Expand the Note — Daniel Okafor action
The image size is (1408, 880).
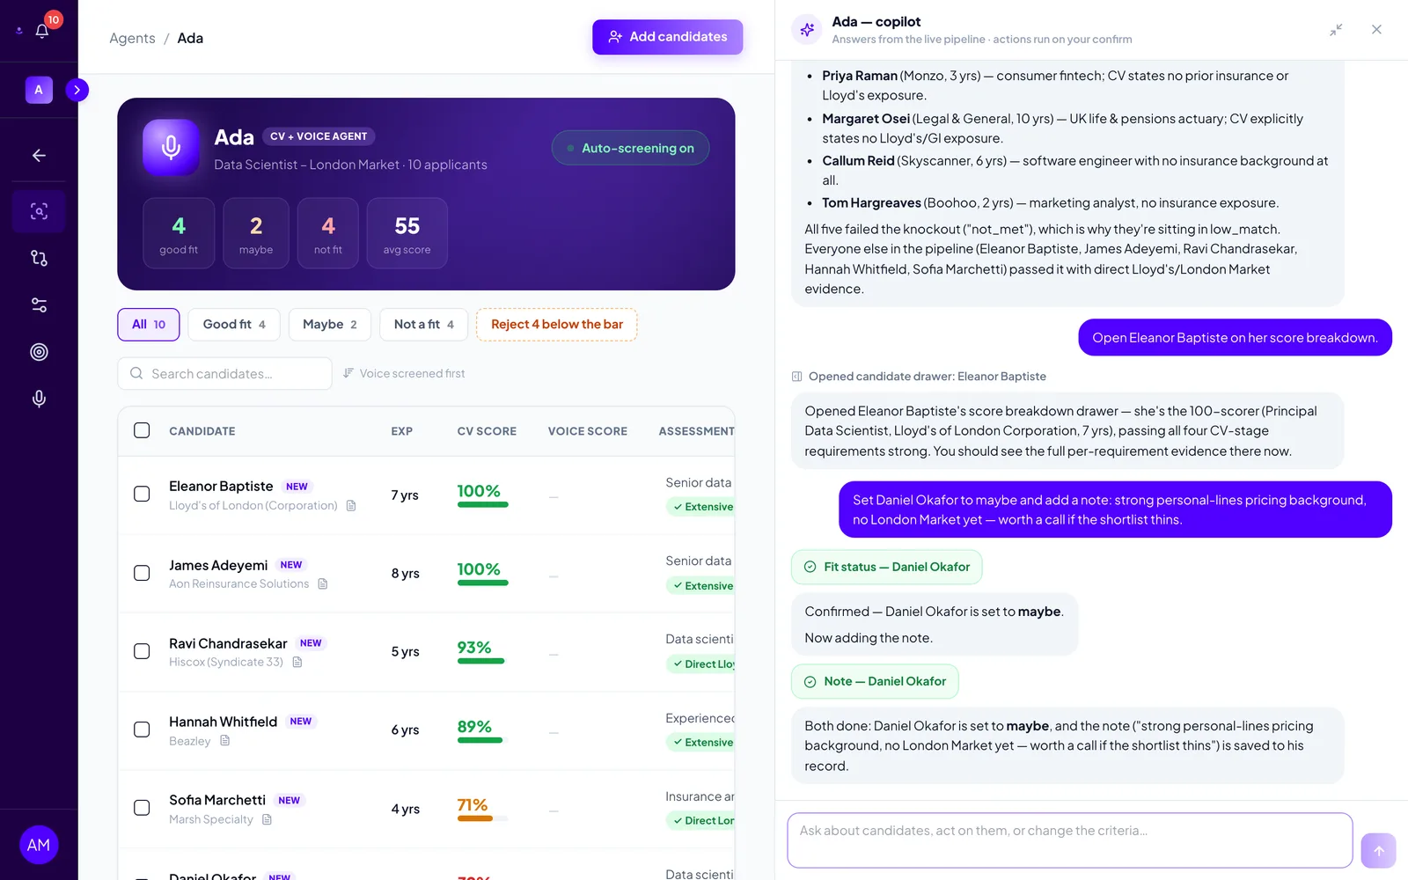pos(875,682)
